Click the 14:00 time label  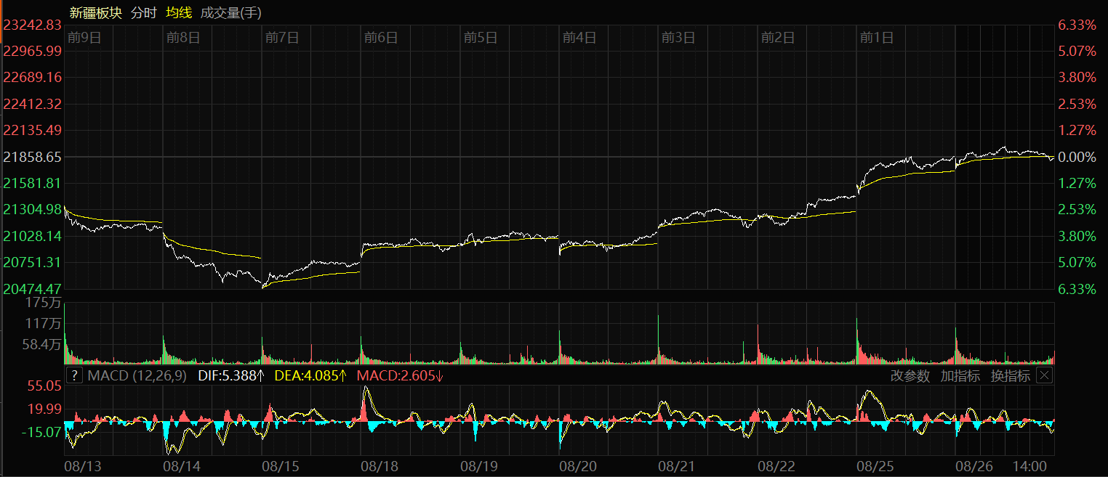click(x=1031, y=465)
